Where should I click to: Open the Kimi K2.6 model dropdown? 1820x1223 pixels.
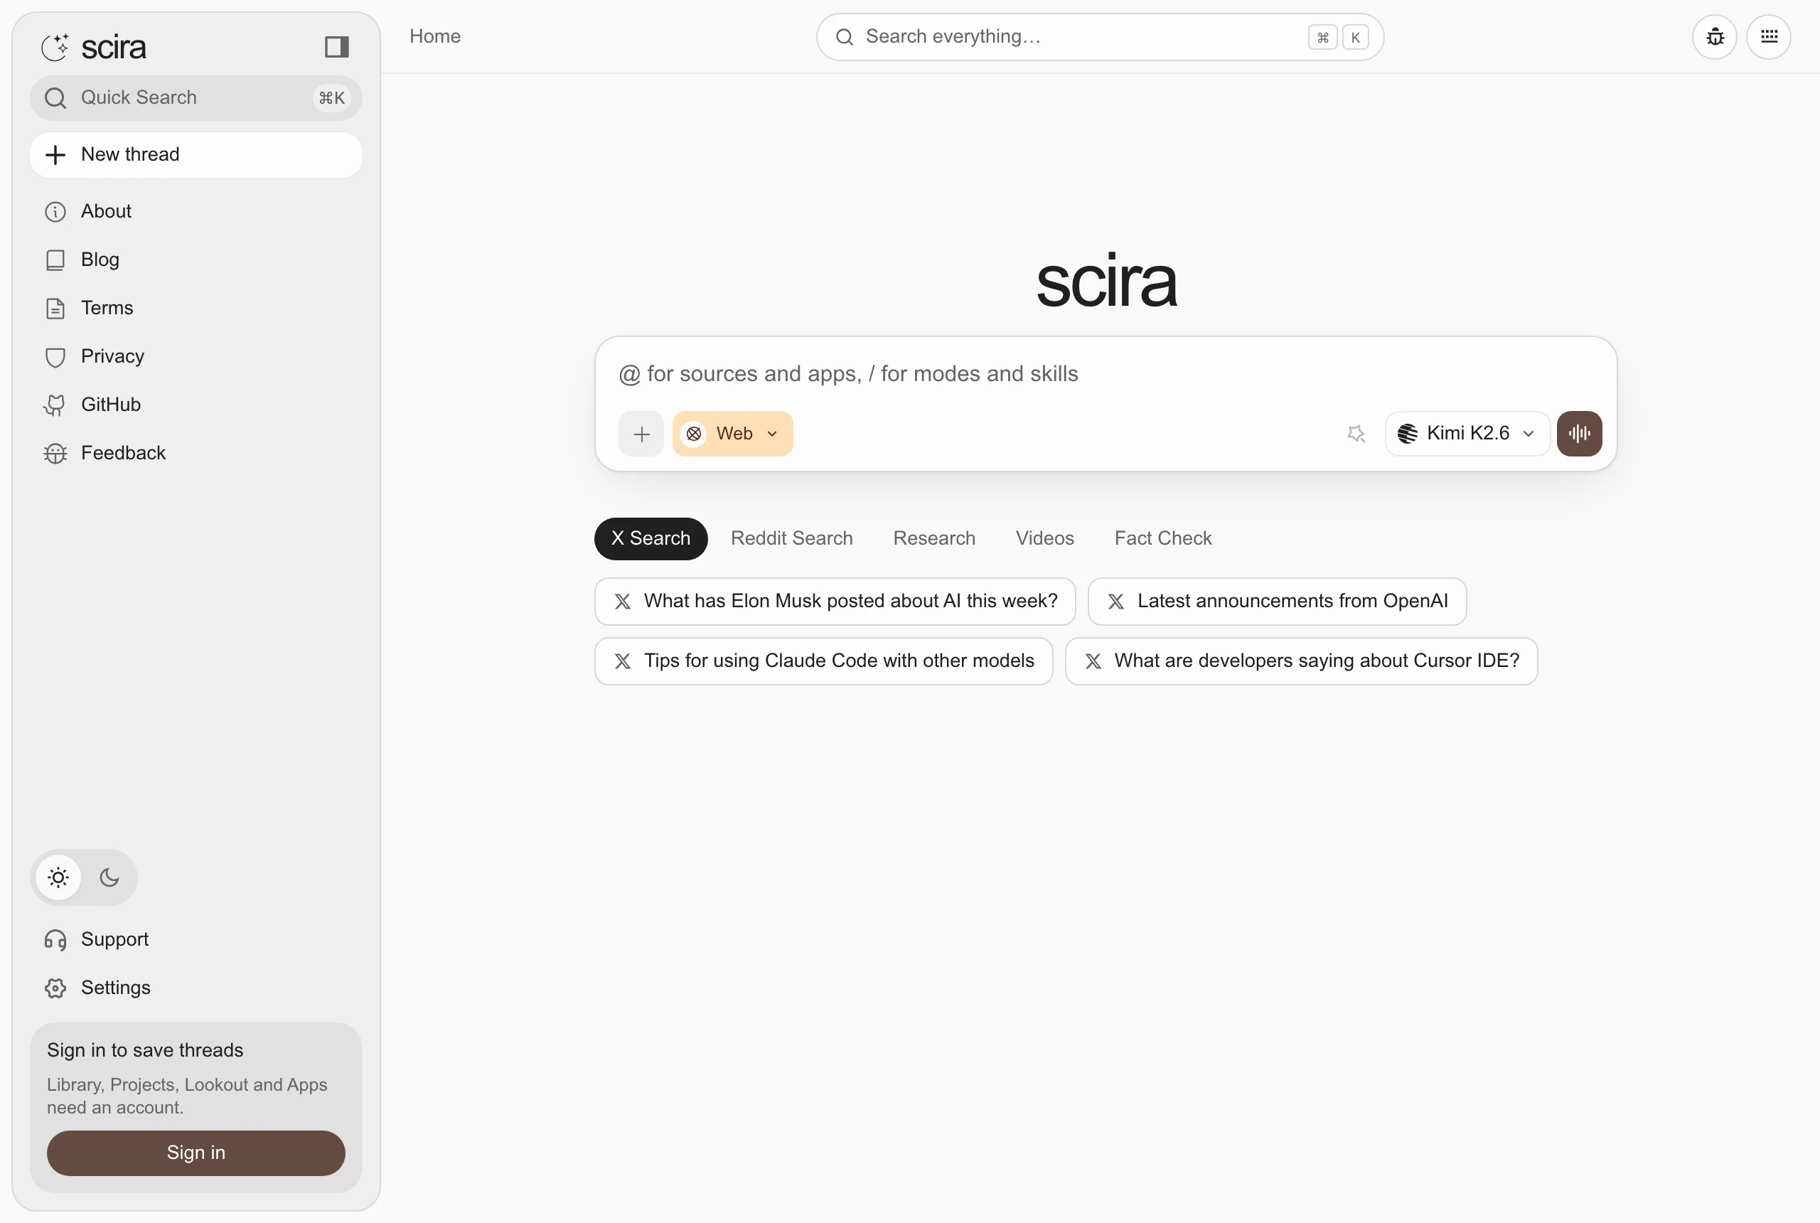[x=1467, y=434]
